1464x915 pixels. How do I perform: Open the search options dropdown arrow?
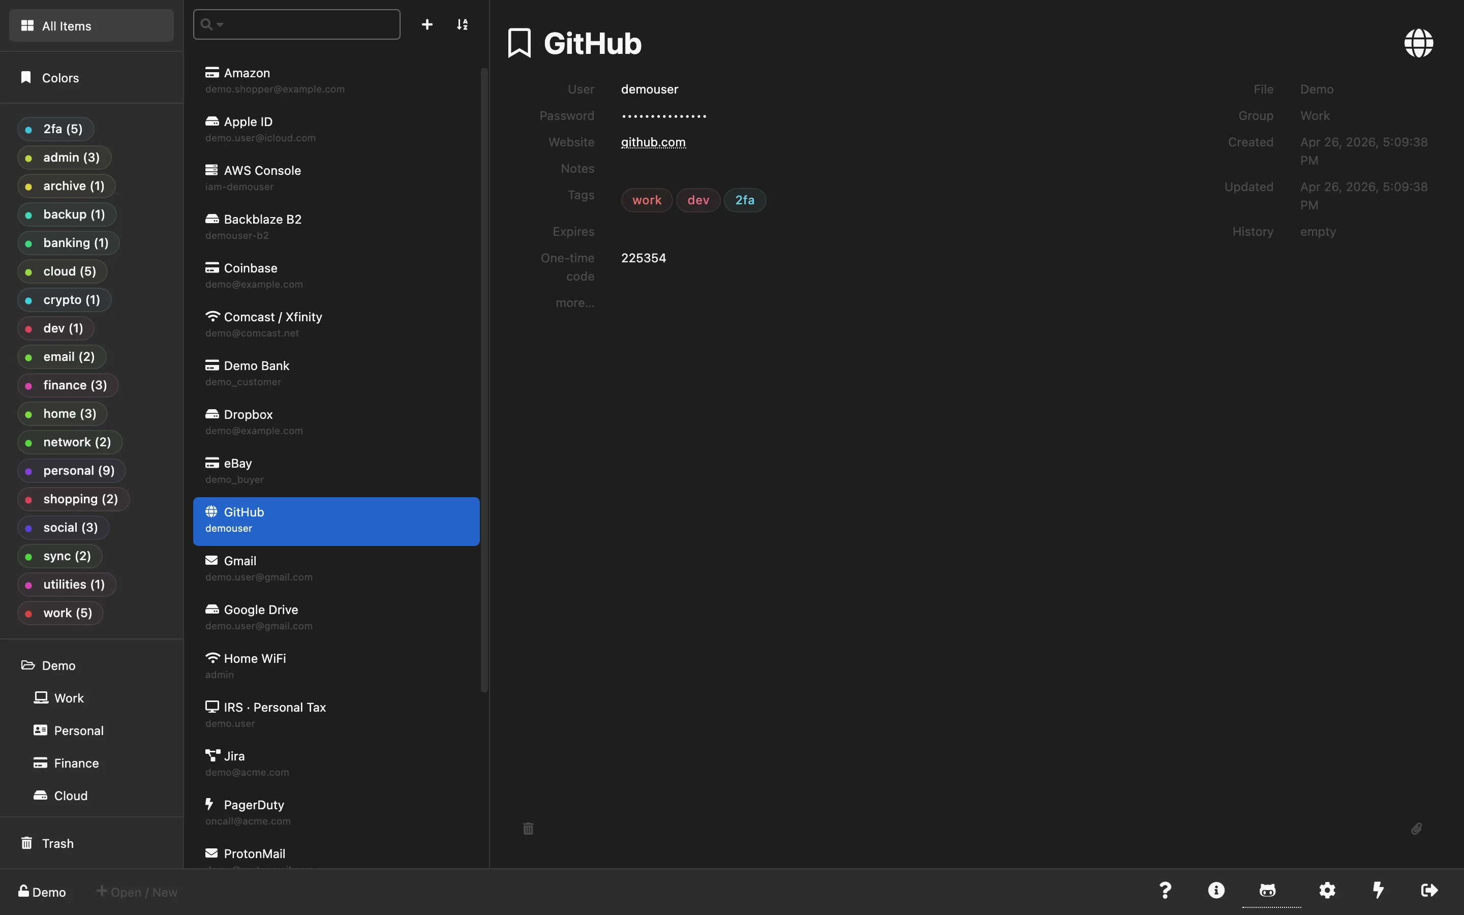point(220,25)
